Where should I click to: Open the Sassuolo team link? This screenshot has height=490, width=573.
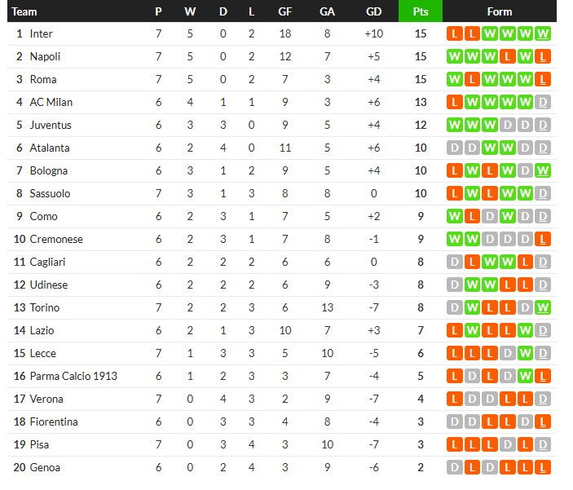coord(50,193)
